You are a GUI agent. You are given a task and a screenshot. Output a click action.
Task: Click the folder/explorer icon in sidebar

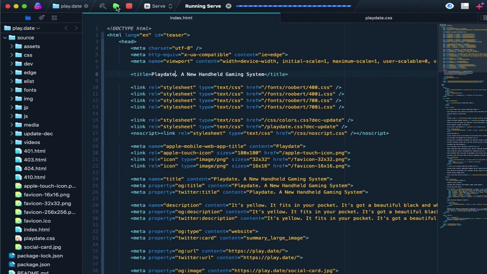tap(28, 18)
